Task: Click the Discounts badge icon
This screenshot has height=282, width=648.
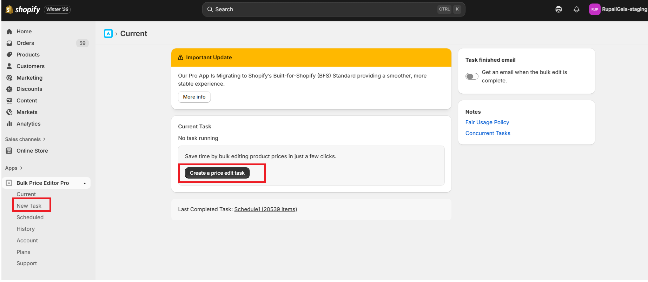Action: click(9, 89)
